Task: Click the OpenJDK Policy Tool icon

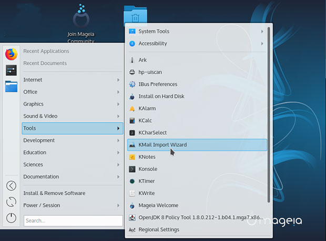Action: point(132,217)
